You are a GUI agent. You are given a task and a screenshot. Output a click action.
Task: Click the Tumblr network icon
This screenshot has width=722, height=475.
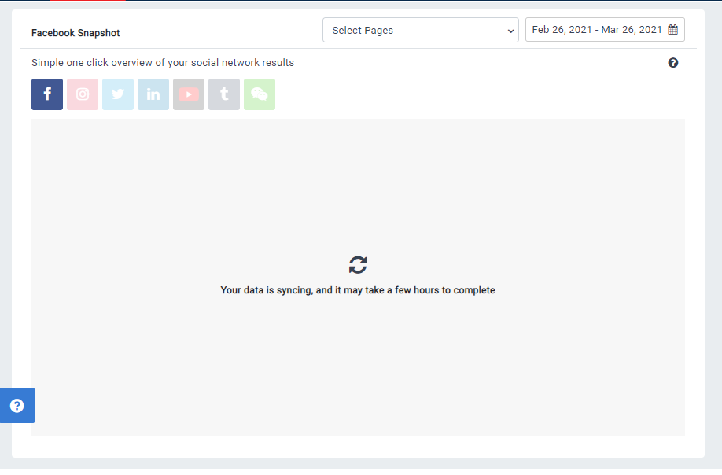[224, 94]
